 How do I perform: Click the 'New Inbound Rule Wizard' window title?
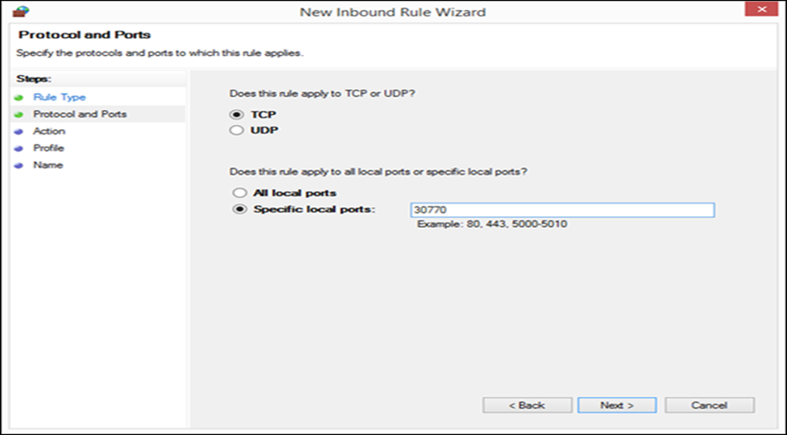tap(393, 12)
